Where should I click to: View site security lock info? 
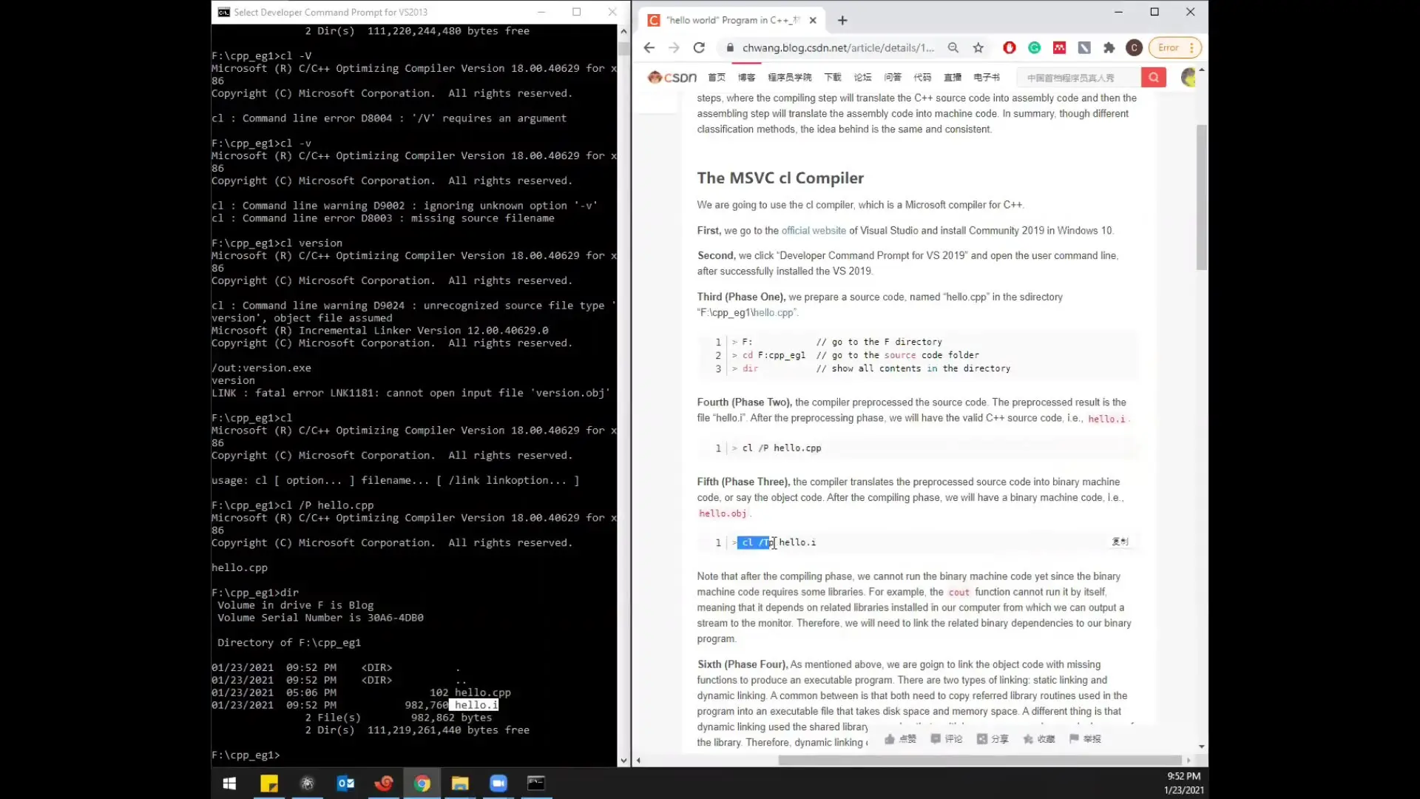tap(730, 48)
